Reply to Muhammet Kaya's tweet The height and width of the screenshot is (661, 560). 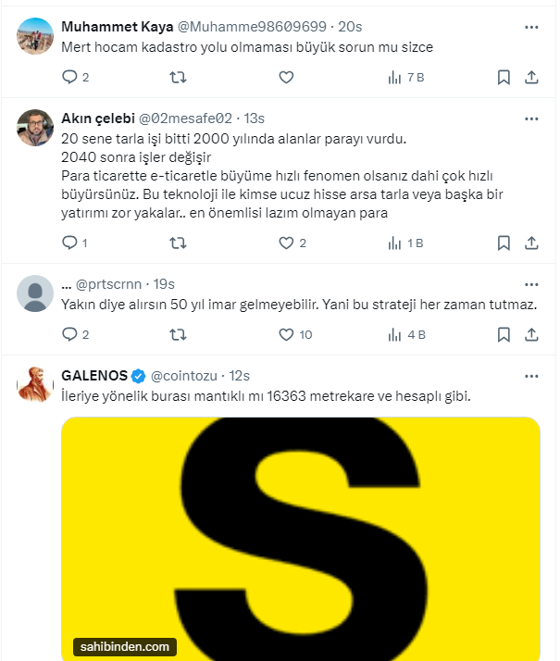coord(70,78)
